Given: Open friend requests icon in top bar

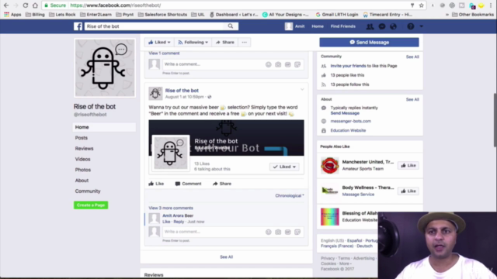Looking at the screenshot, I should click(x=370, y=26).
